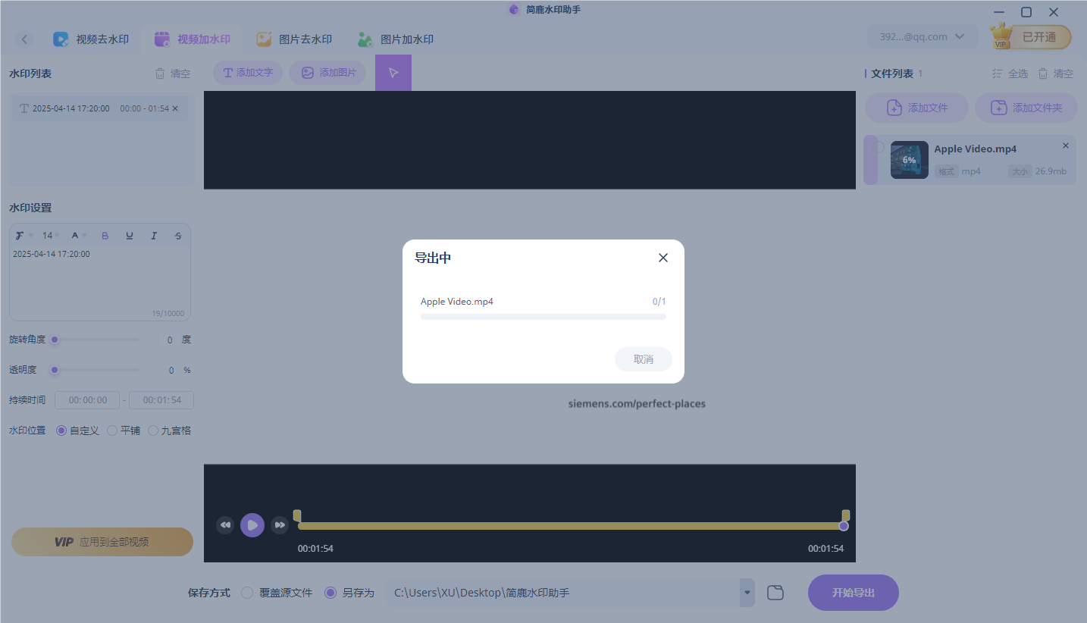Click the timeline end trim handle
This screenshot has height=623, width=1087.
tap(846, 515)
